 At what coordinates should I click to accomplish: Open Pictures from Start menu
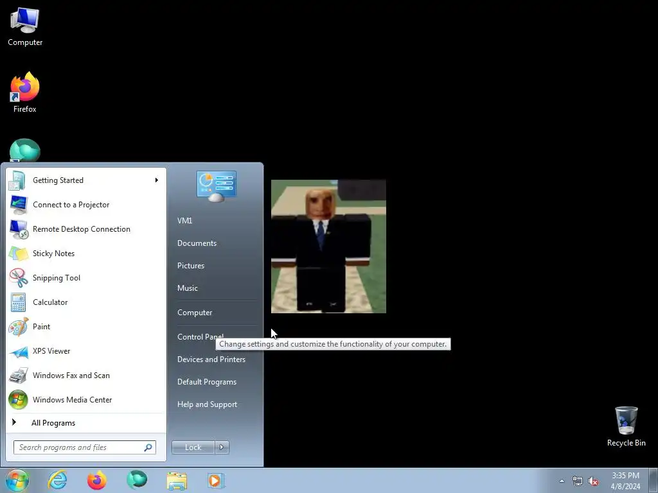coord(190,266)
